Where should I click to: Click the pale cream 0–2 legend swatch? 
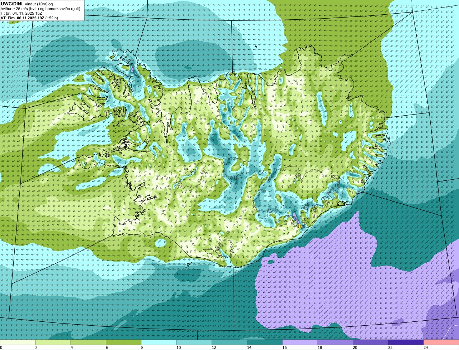coord(18,342)
